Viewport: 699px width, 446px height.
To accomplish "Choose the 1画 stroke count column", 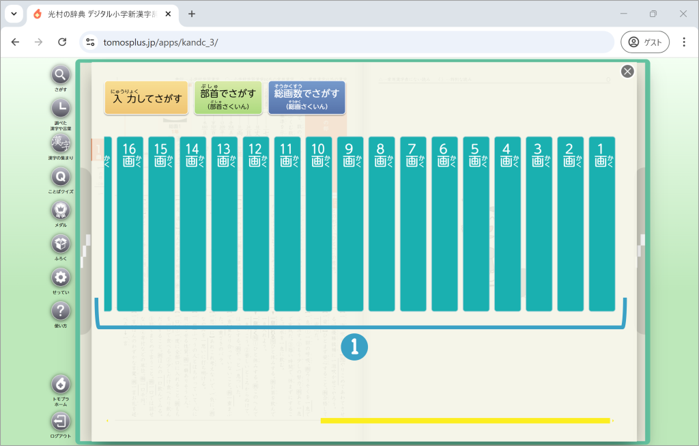I will coord(602,224).
